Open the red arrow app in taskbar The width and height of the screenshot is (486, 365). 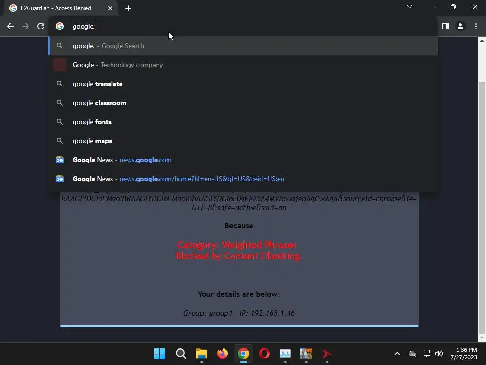click(x=327, y=354)
